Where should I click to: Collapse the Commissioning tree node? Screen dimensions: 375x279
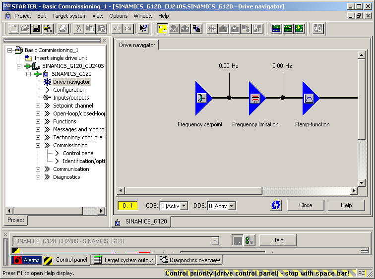(x=38, y=145)
